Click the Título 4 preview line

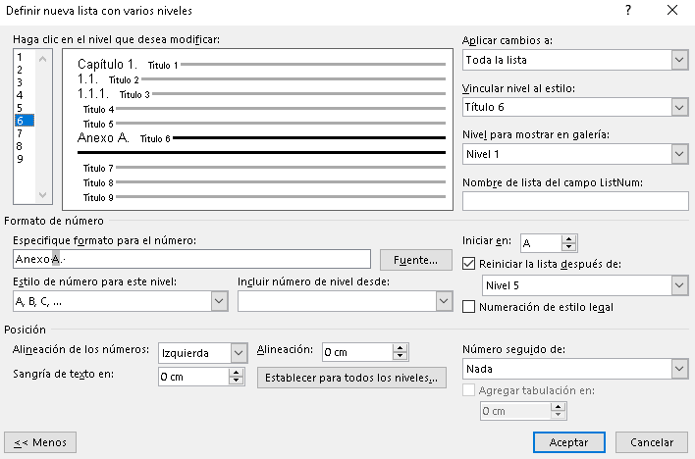click(x=264, y=109)
